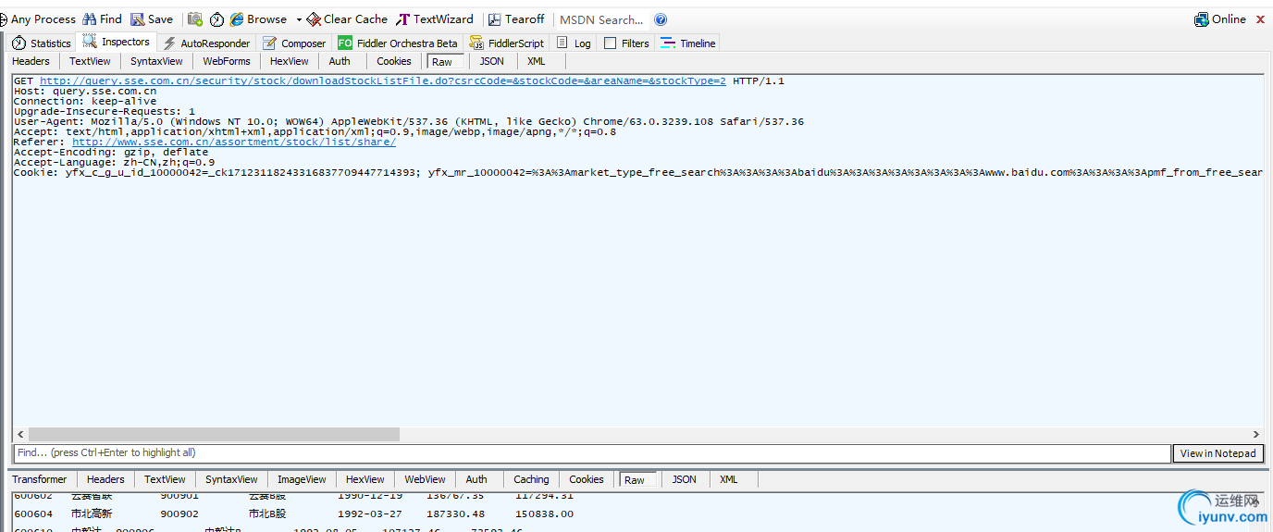Select request SyntaxView inspector tab
The height and width of the screenshot is (532, 1273).
tap(156, 61)
